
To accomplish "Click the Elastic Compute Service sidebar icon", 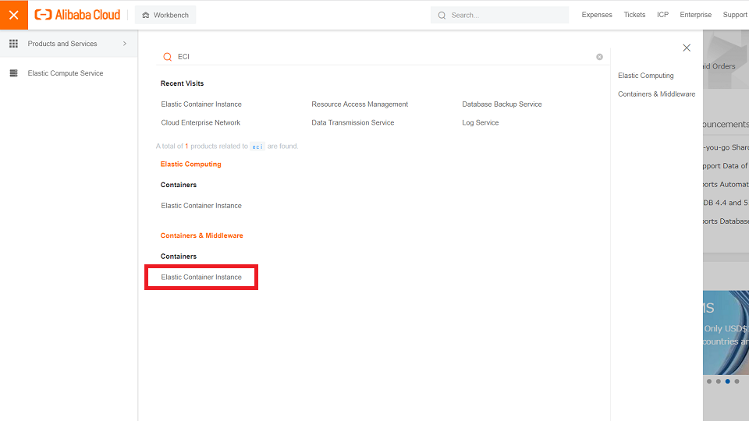I will [x=13, y=73].
